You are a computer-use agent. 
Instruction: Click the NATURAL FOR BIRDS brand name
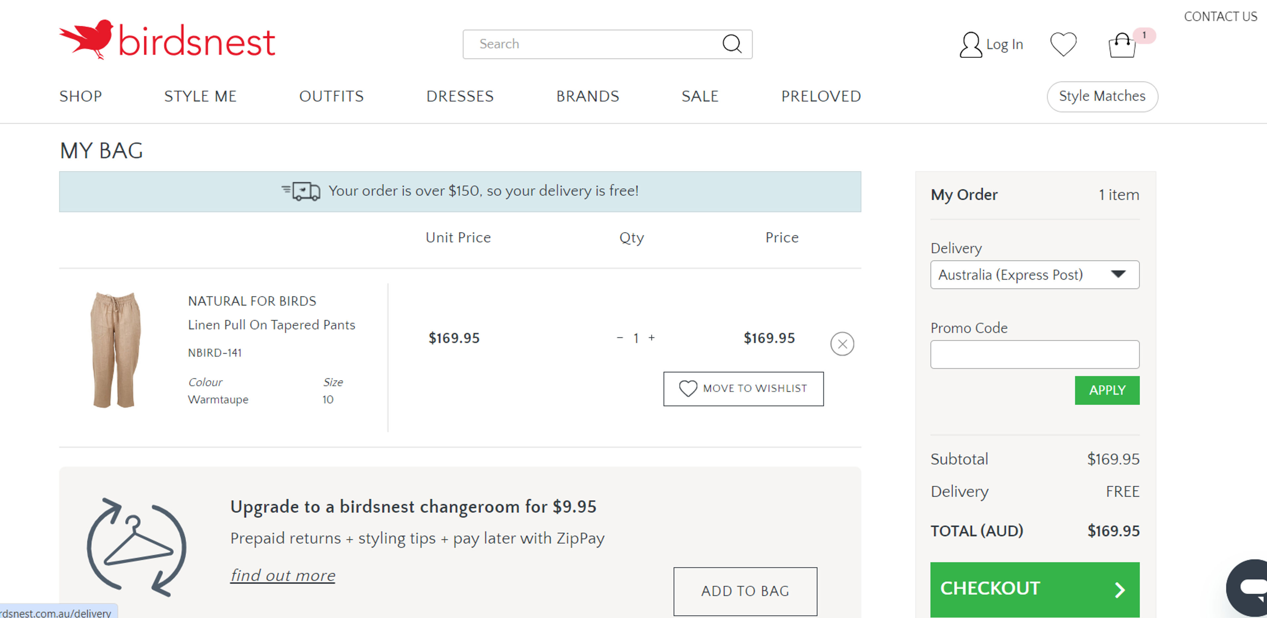point(252,301)
